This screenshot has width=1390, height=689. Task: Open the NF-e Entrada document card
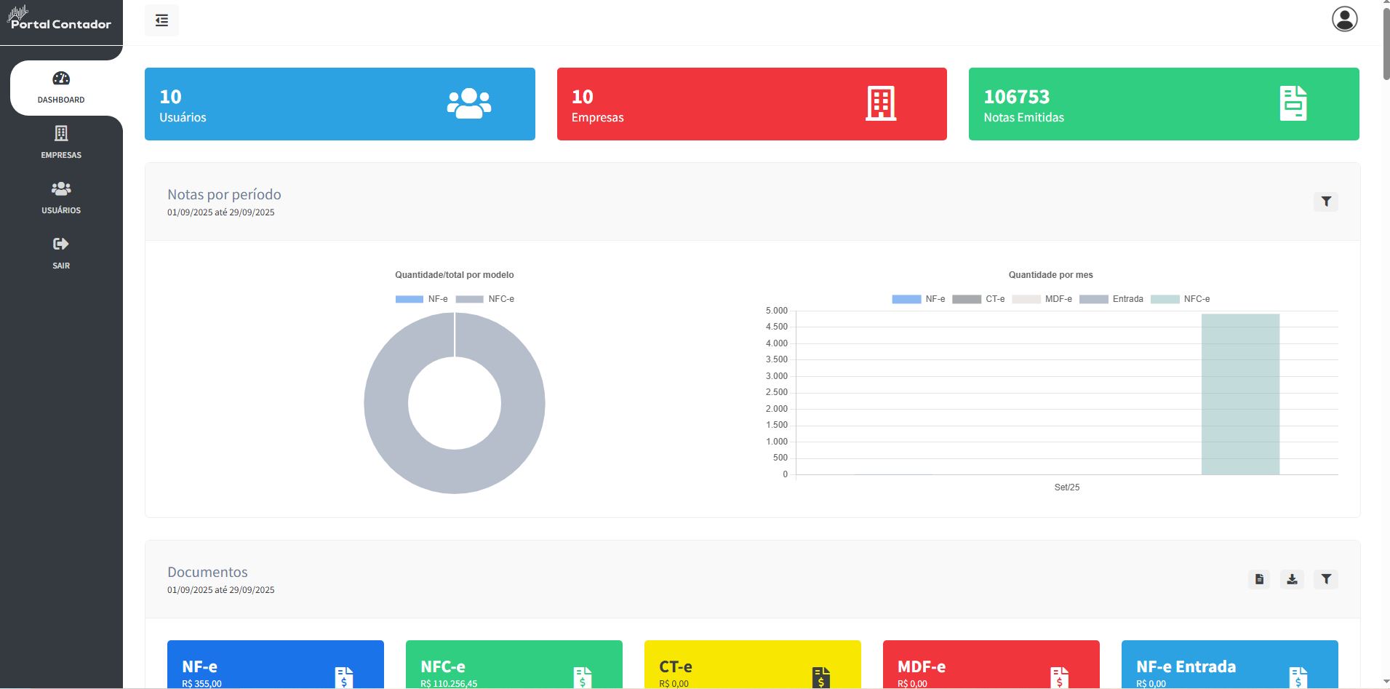point(1229,665)
